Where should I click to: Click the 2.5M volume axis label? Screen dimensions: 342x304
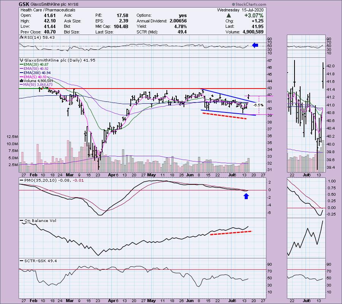pos(13,165)
